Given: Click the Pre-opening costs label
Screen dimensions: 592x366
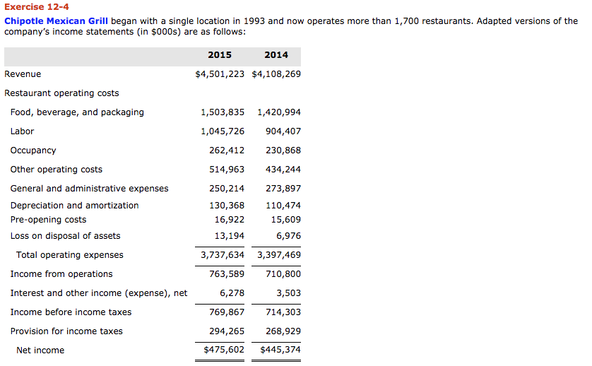Looking at the screenshot, I should 48,220.
